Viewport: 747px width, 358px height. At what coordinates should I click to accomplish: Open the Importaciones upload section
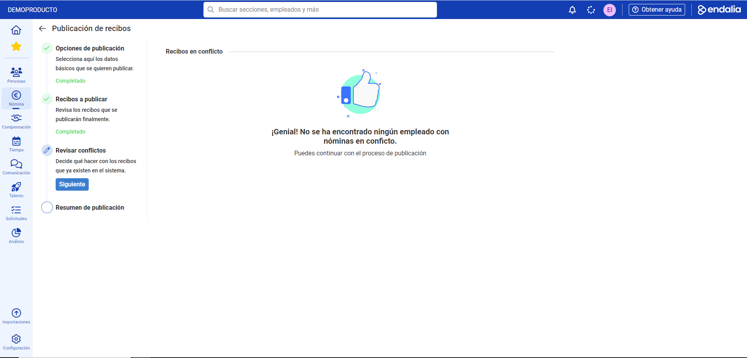(x=16, y=316)
